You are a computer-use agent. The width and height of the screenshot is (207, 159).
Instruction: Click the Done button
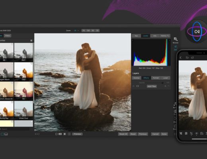(x=164, y=134)
